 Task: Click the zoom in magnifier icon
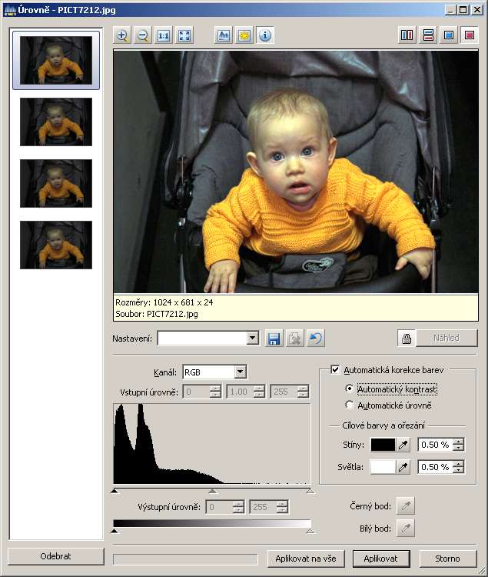point(122,35)
